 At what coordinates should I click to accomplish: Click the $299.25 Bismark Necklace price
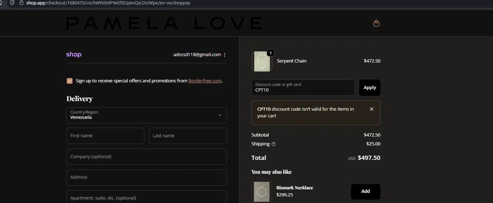[x=285, y=195]
